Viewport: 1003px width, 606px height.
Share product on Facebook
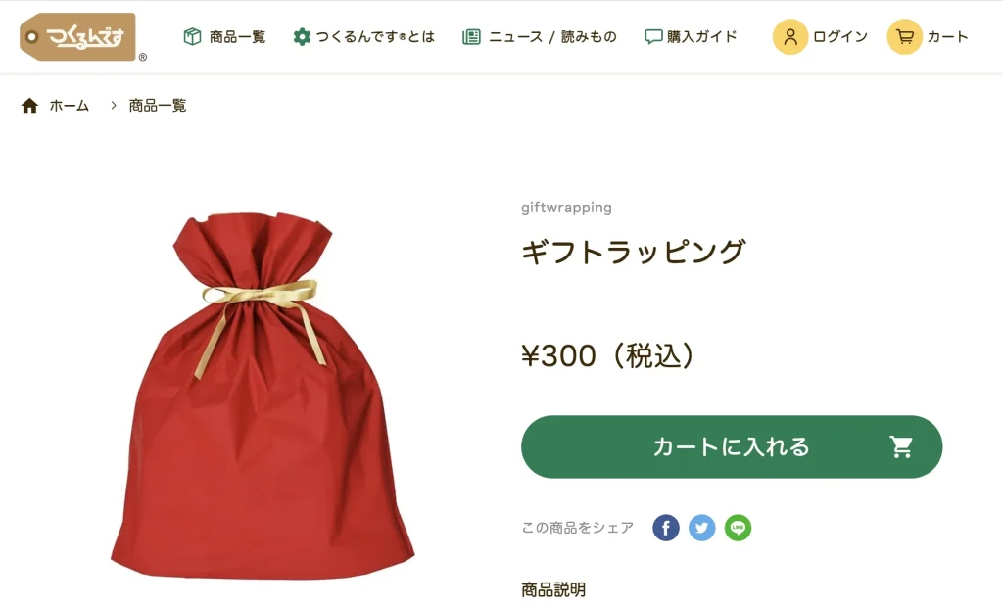[x=666, y=528]
